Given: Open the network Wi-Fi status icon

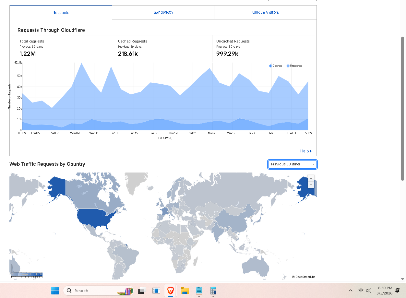Looking at the screenshot, I should click(361, 291).
